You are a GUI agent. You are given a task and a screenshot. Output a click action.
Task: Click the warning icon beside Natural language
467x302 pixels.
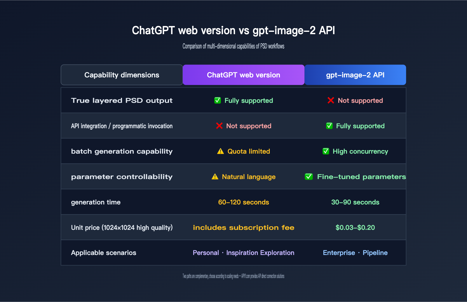click(x=215, y=177)
